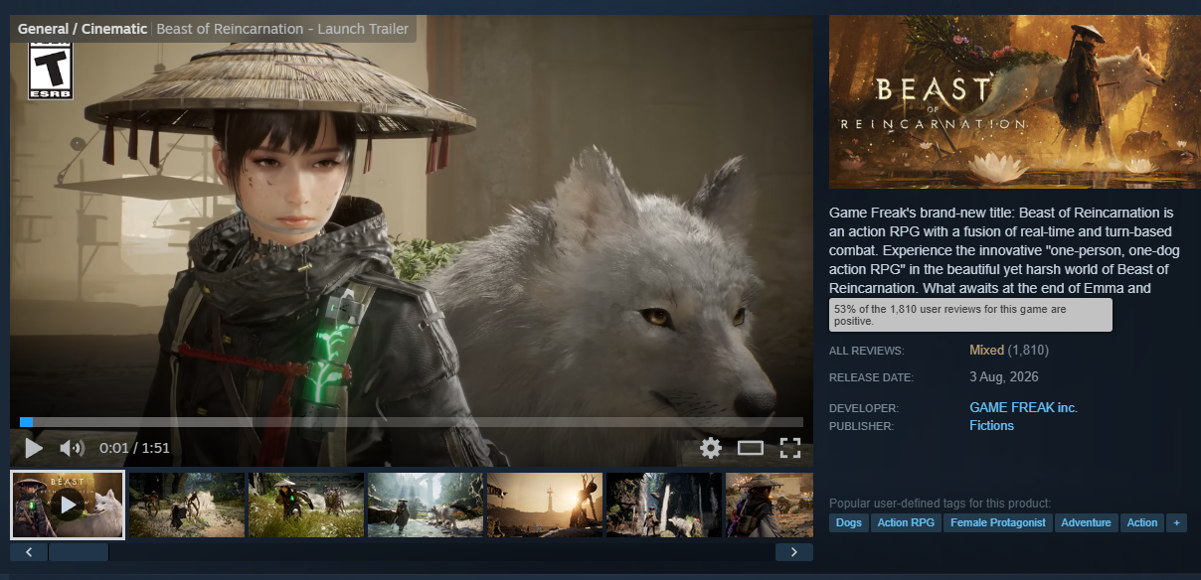
Task: Open the Dogs tag
Action: pyautogui.click(x=849, y=522)
